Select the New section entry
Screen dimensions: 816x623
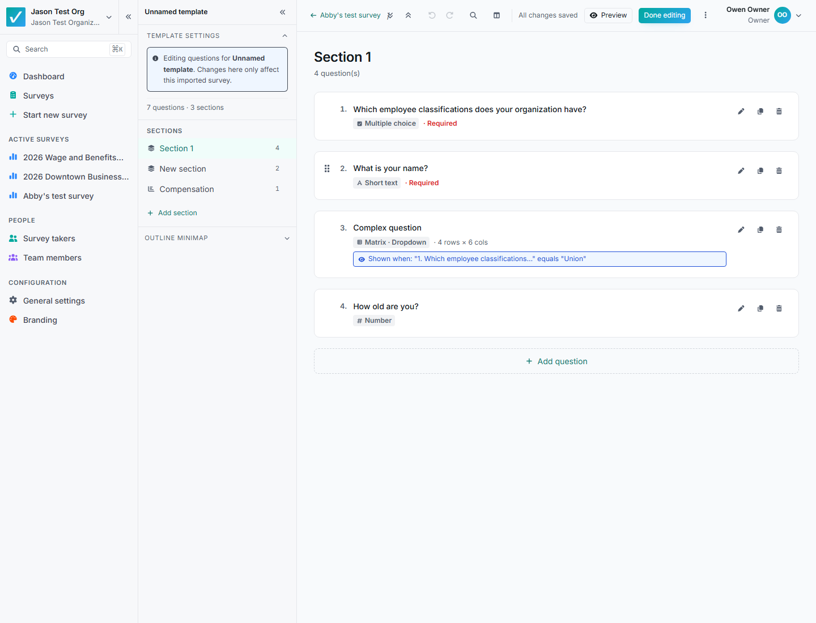coord(217,169)
